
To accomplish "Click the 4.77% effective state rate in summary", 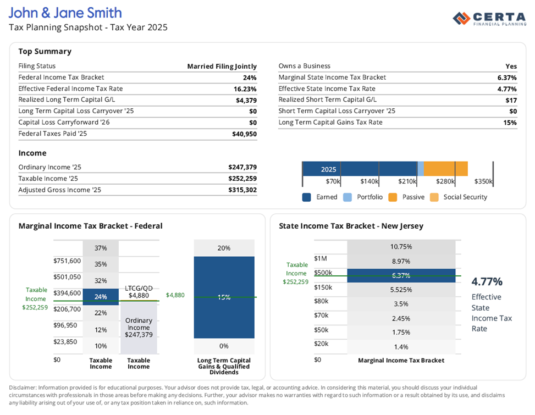I will pyautogui.click(x=506, y=88).
